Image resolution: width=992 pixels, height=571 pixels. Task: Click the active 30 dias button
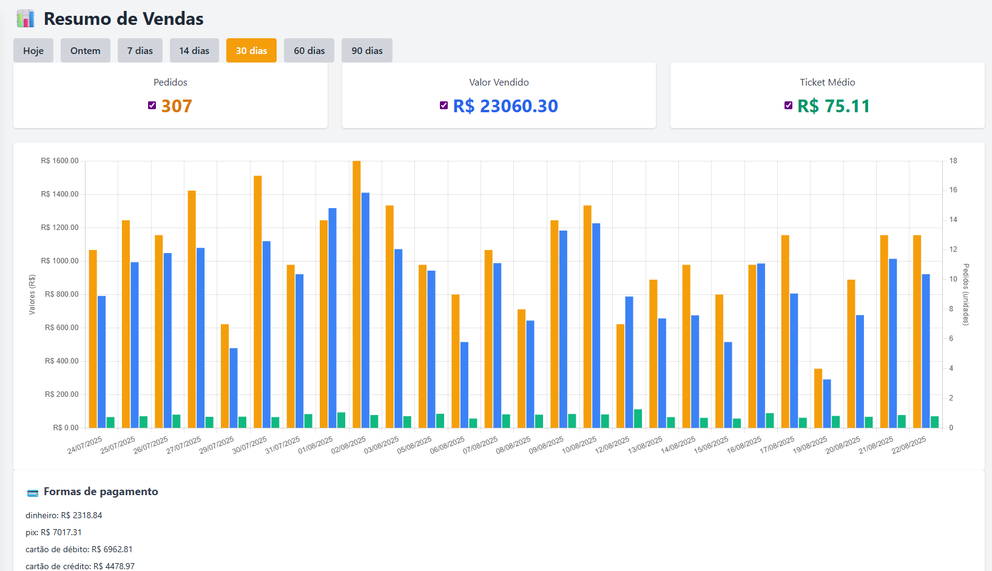coord(251,50)
